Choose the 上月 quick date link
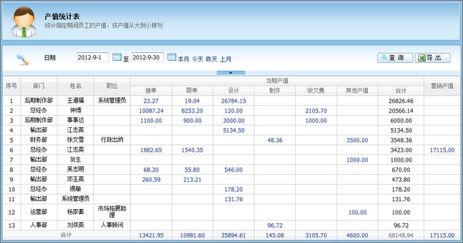 (x=226, y=59)
